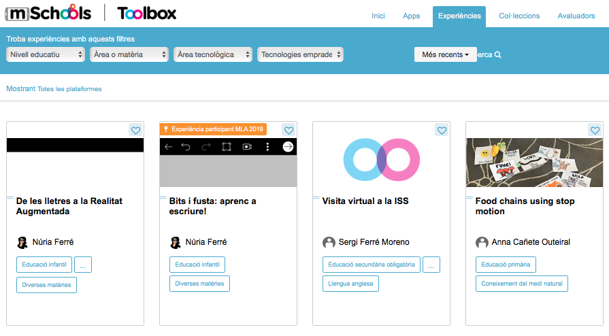Image resolution: width=609 pixels, height=336 pixels.
Task: Click 'Núria Ferré' name on 'De les lletres' card
Action: (x=53, y=242)
